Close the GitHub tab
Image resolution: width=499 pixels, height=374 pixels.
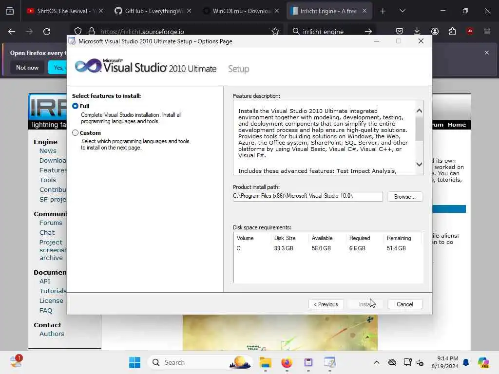pos(189,11)
